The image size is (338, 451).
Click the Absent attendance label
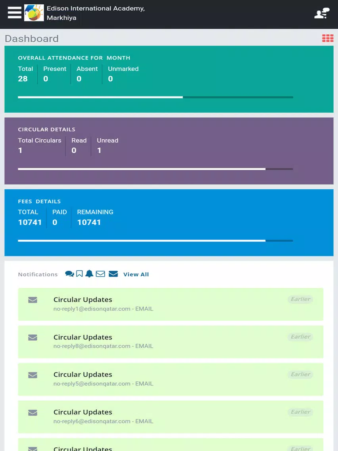(x=87, y=69)
